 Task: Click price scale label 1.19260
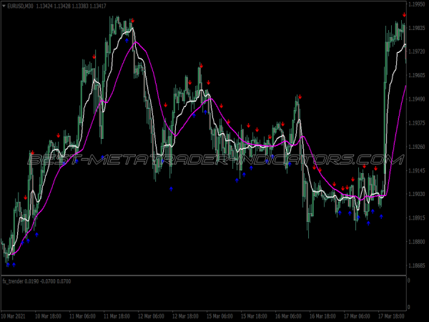(417, 147)
